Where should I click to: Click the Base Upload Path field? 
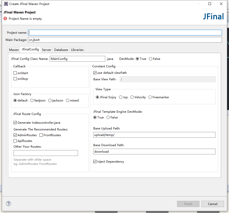click(154, 135)
